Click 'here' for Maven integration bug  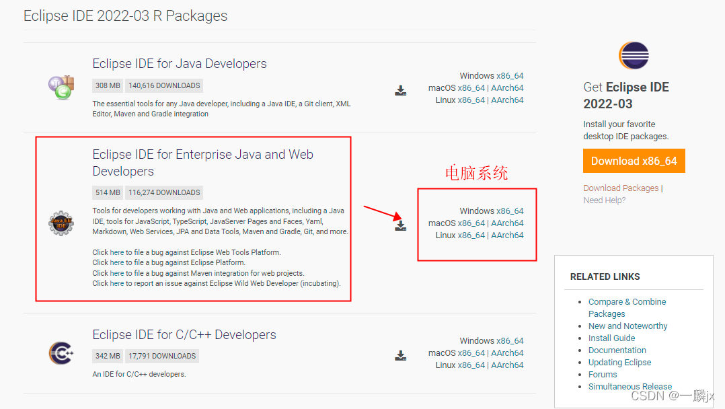pyautogui.click(x=116, y=273)
